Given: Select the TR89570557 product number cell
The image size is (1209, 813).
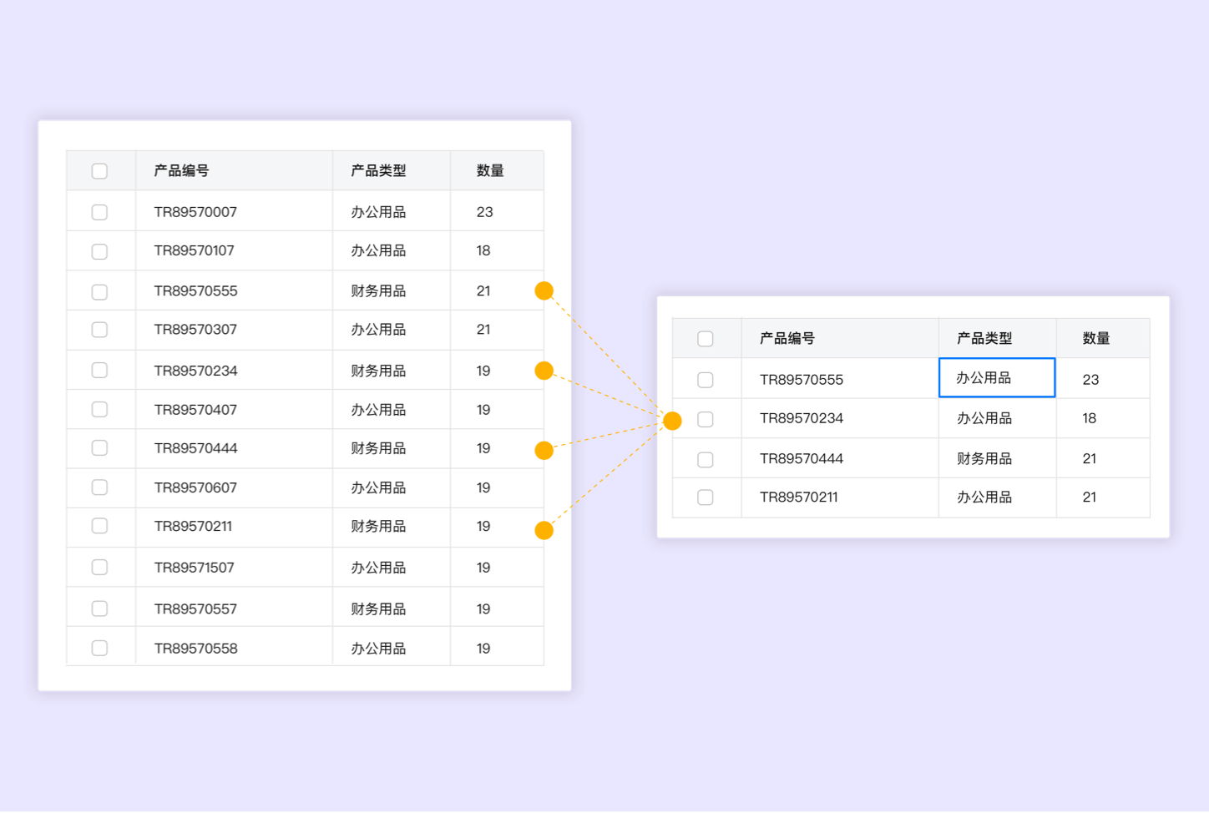Looking at the screenshot, I should point(195,609).
